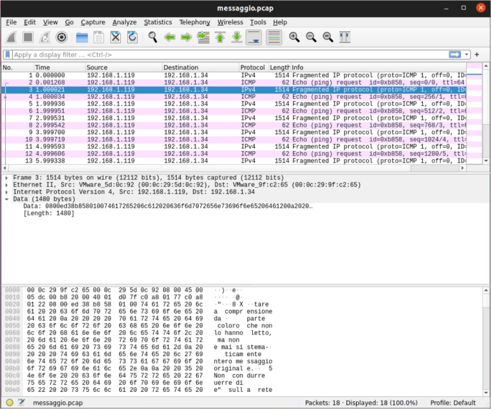Click the display filter bookmark icon

(8, 55)
